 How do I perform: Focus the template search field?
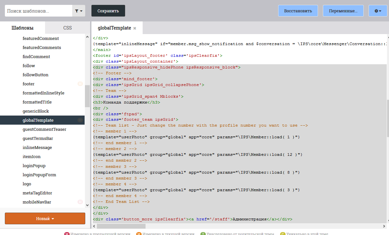click(39, 11)
